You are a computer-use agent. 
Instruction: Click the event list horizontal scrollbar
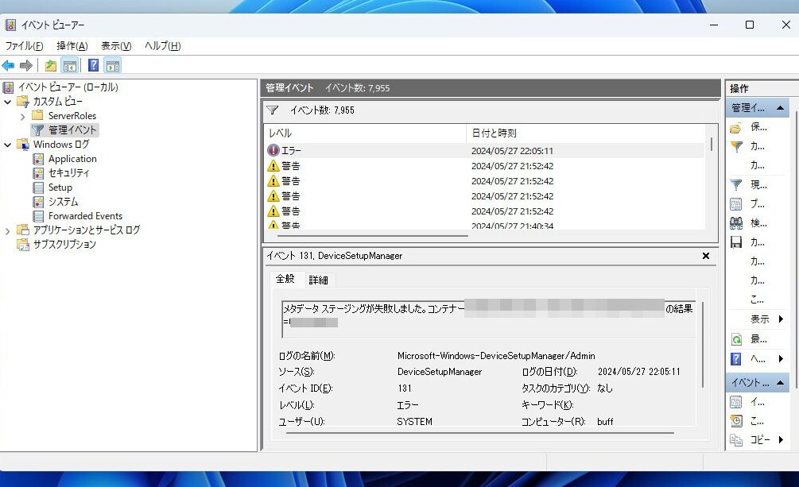point(373,236)
